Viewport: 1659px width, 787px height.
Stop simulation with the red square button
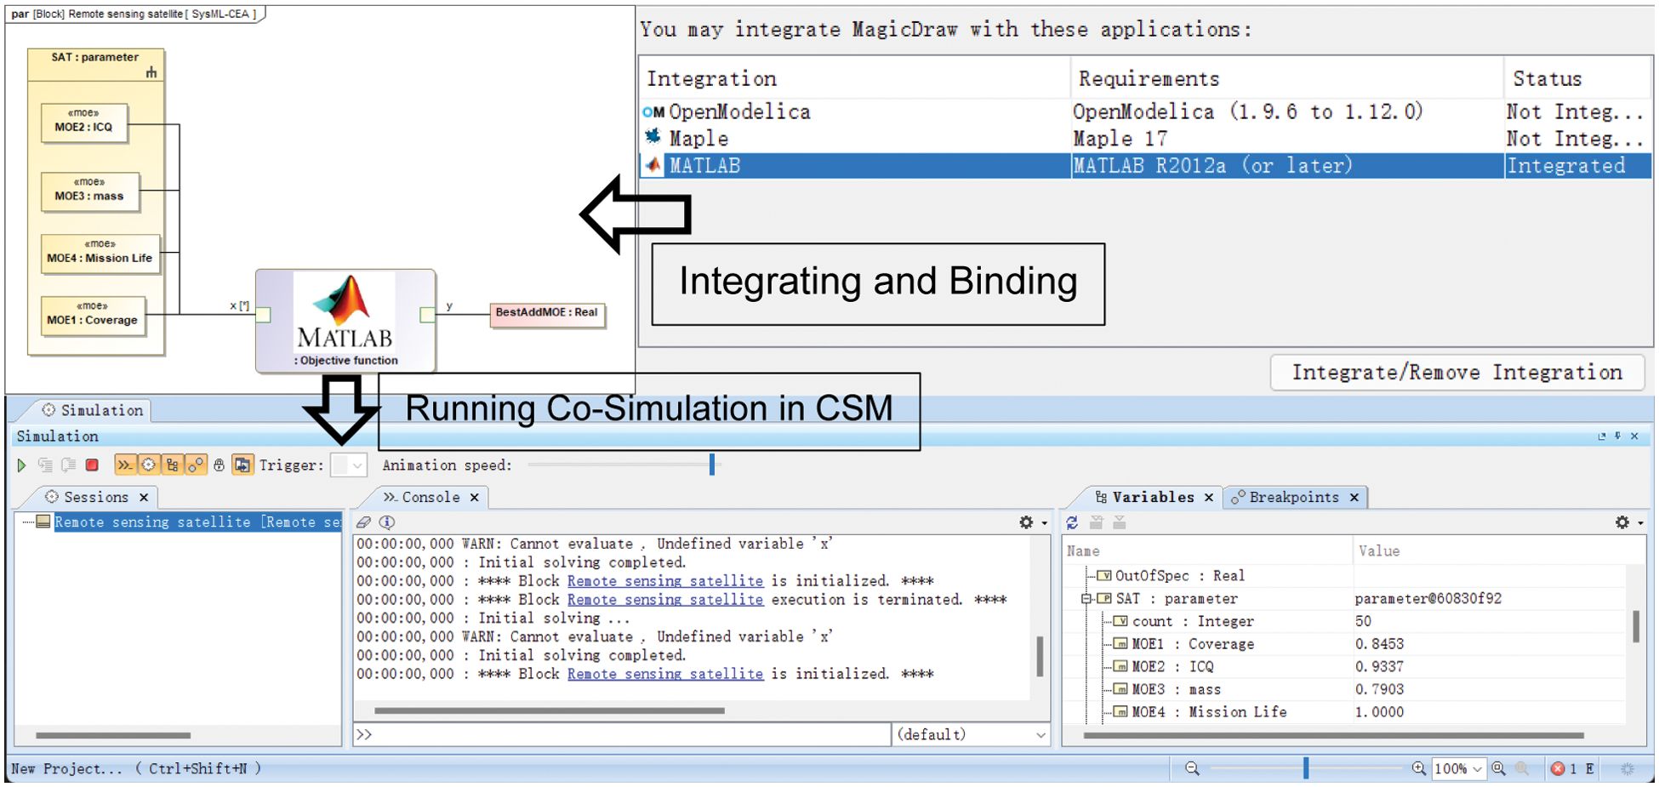[x=92, y=465]
